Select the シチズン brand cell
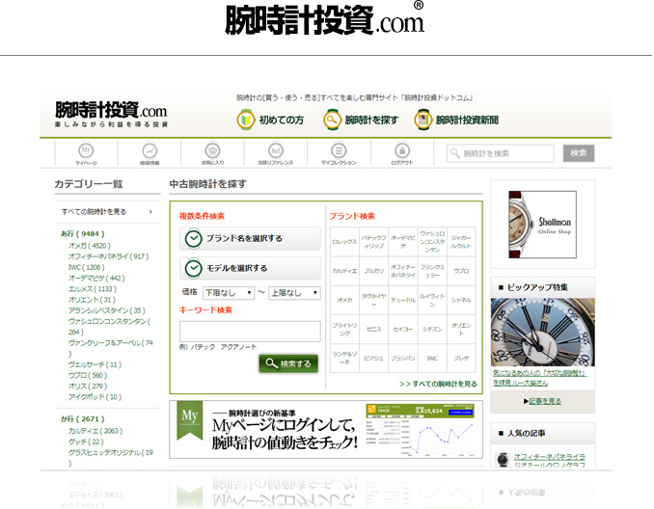 coord(432,329)
